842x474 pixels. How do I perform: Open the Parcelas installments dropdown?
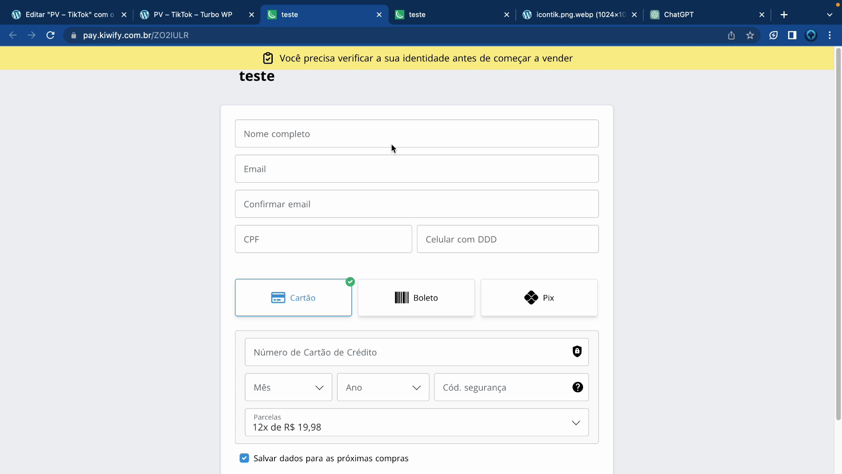click(416, 422)
